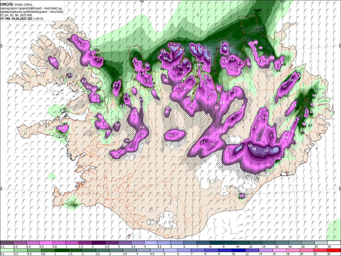Select the medium green 0.5–0.8 swatch in lower legend

tap(34, 250)
